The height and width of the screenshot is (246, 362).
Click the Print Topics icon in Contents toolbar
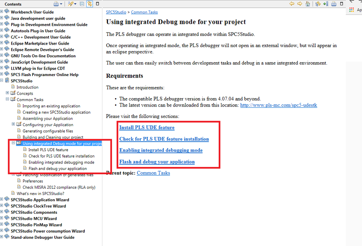[56, 4]
